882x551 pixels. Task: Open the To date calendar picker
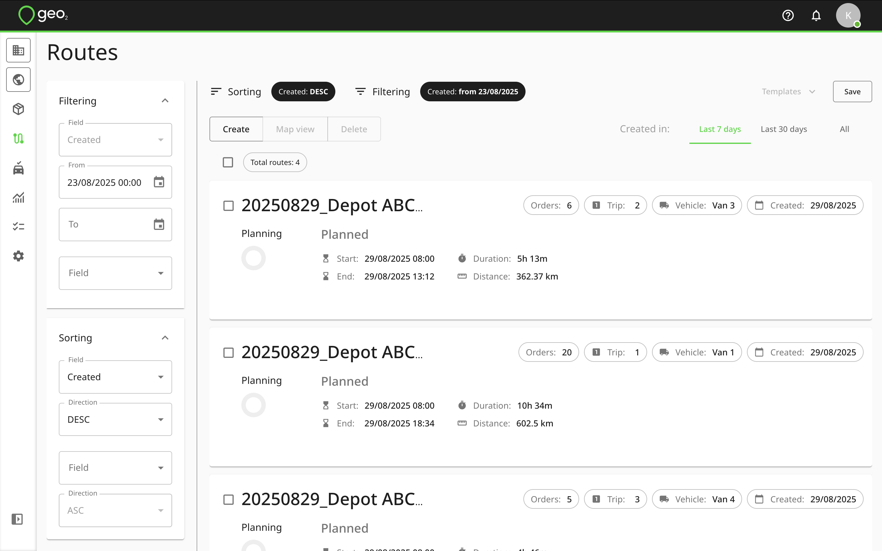(x=159, y=224)
